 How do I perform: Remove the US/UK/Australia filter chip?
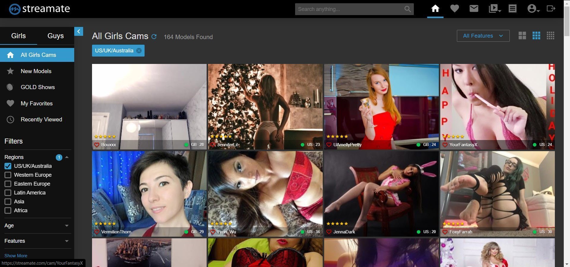[139, 51]
